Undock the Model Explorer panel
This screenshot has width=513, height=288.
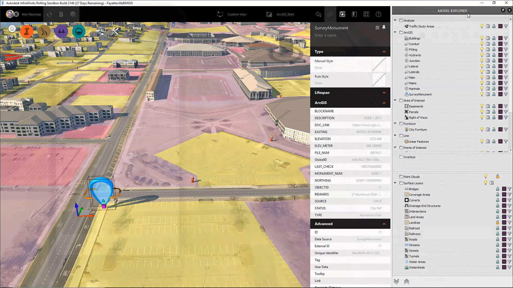(503, 10)
